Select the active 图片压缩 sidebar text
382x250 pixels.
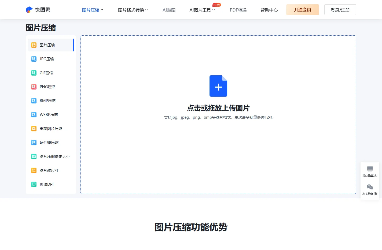point(47,45)
